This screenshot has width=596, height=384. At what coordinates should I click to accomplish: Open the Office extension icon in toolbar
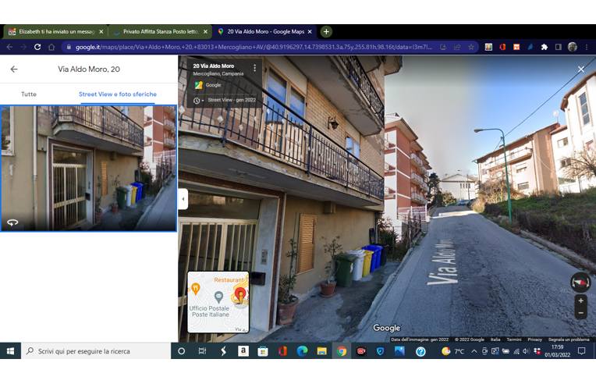tap(502, 47)
